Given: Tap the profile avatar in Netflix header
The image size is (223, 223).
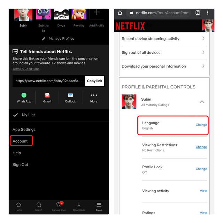Looking at the screenshot, I should coord(208,25).
